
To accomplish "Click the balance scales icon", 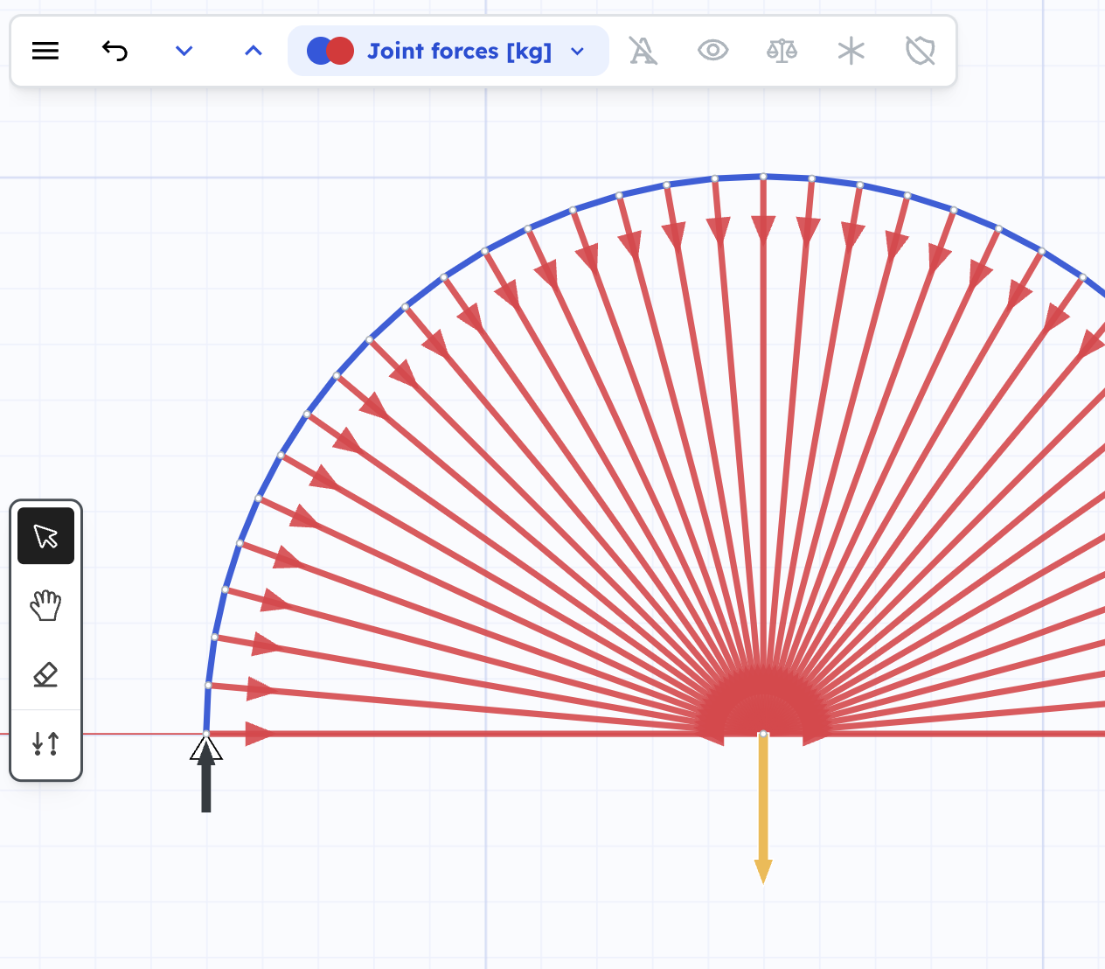I will 782,51.
